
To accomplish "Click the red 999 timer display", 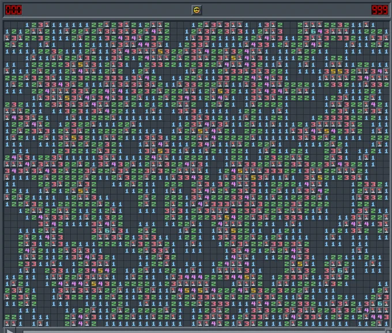I will [x=379, y=10].
